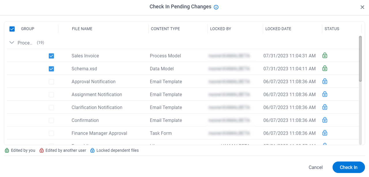Click the Check In button
This screenshot has width=369, height=177.
tap(349, 167)
